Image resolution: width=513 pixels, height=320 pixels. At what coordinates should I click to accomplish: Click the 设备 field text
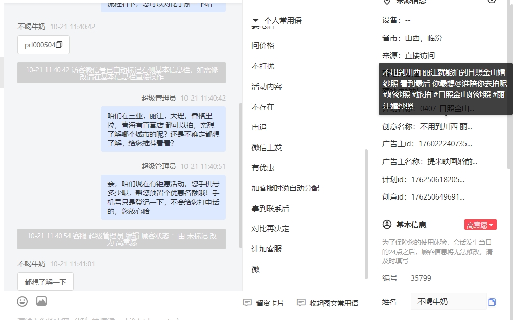396,20
